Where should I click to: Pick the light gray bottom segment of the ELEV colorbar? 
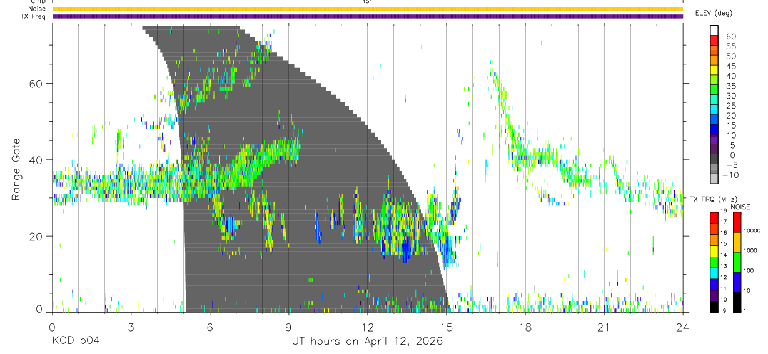[x=714, y=179]
